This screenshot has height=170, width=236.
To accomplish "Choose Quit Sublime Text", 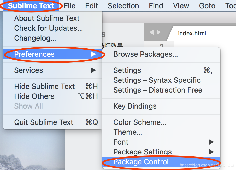I will pyautogui.click(x=44, y=122).
